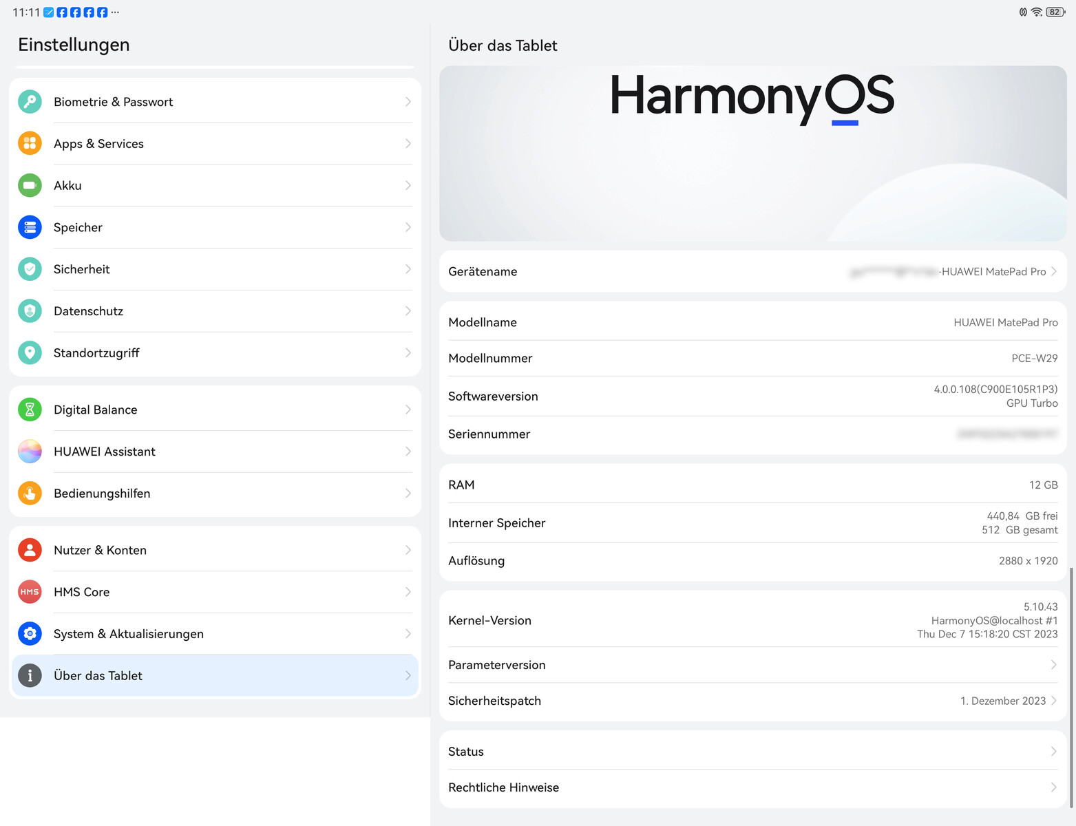Image resolution: width=1076 pixels, height=826 pixels.
Task: Open Biometrie & Passwort settings
Action: point(215,102)
